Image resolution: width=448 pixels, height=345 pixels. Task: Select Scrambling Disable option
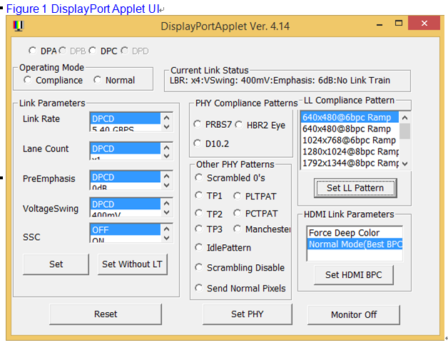[198, 267]
